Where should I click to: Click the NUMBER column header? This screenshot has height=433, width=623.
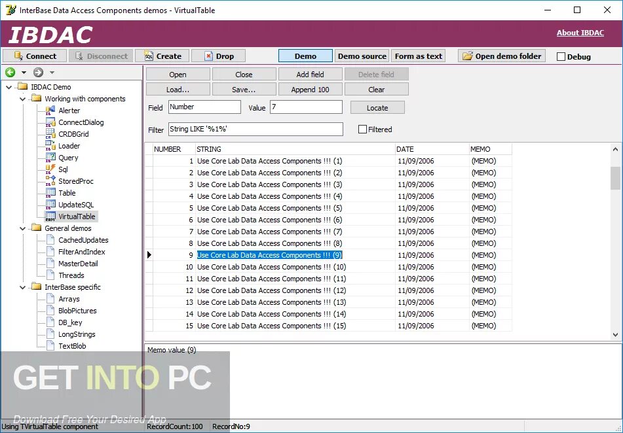pyautogui.click(x=174, y=149)
